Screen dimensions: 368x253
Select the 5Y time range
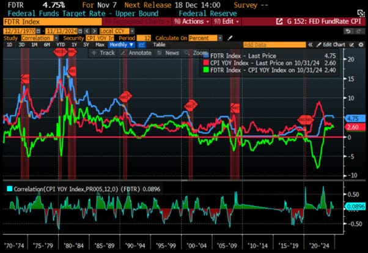(x=86, y=45)
